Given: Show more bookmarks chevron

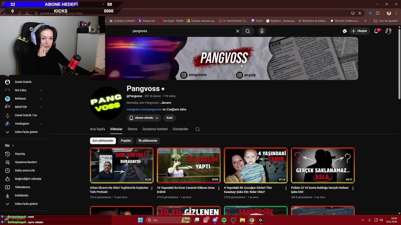Looking at the screenshot, I should point(365,21).
